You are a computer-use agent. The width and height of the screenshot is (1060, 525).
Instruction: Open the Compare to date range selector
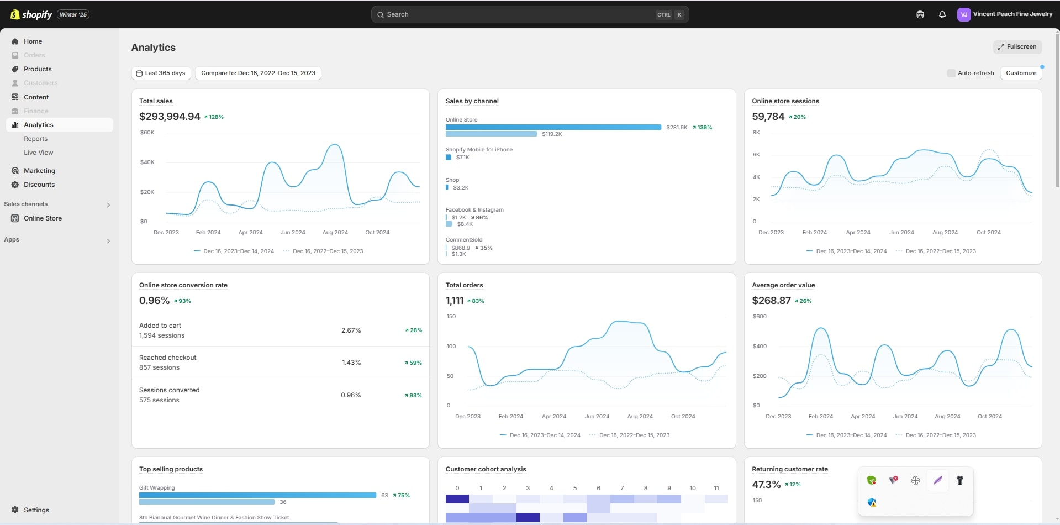[258, 73]
